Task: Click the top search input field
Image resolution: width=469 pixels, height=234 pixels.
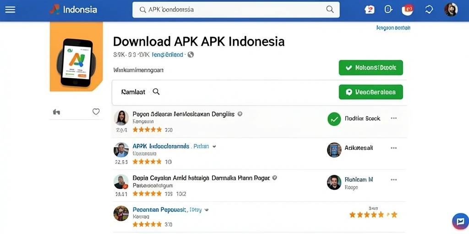Action: 236,10
